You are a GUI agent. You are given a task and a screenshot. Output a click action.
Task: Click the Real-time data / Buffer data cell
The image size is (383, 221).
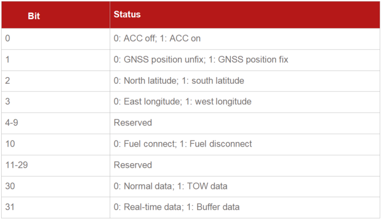coord(245,208)
